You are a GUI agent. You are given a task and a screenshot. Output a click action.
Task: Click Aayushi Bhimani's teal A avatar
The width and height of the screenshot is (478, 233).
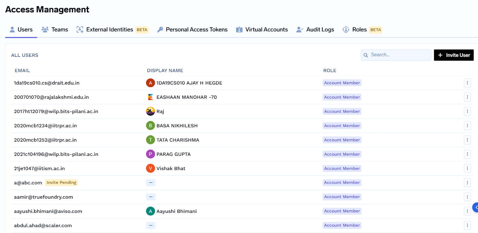pos(150,211)
